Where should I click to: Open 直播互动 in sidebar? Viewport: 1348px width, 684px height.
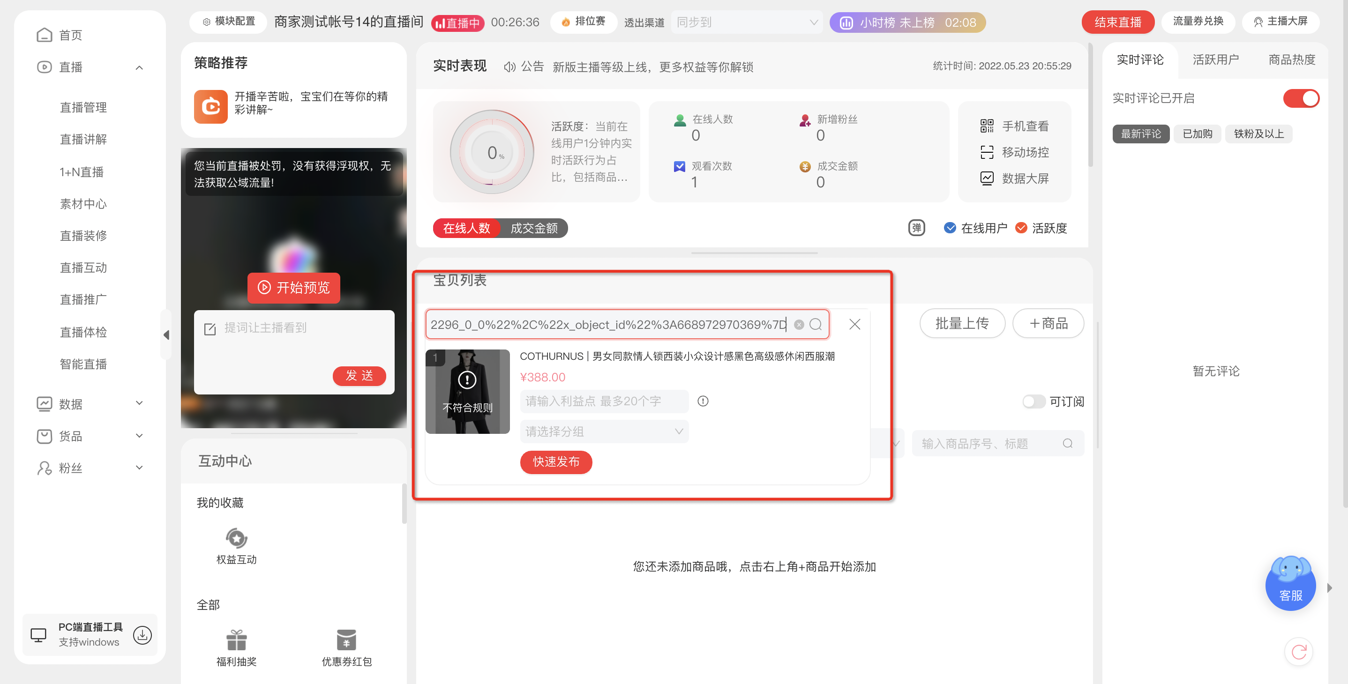pyautogui.click(x=83, y=268)
